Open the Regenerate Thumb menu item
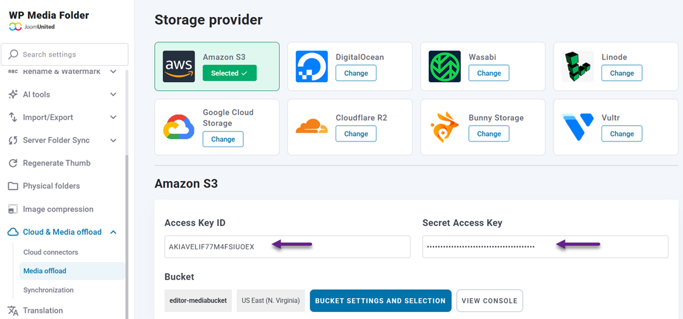683x319 pixels. coord(57,163)
